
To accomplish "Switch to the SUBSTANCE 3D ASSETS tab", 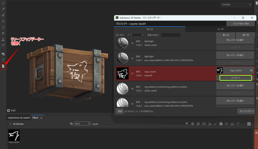I will (19, 118).
